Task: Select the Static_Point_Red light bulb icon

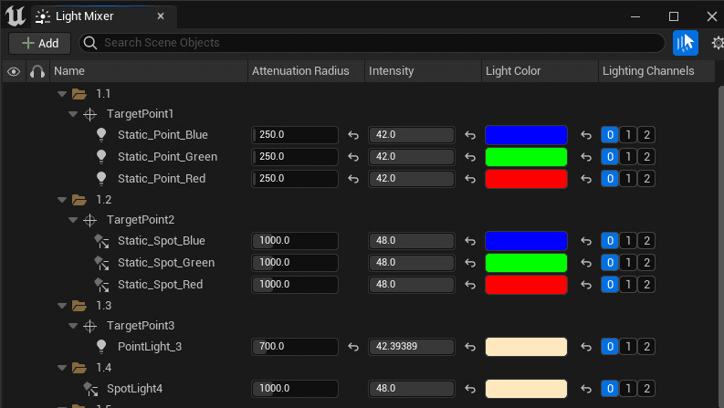Action: coord(101,178)
